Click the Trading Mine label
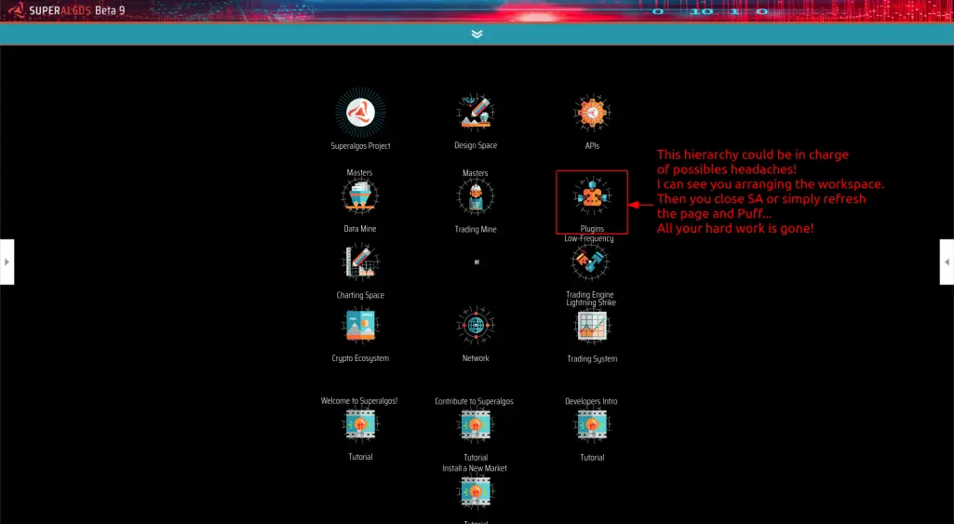This screenshot has width=954, height=524. coord(476,230)
